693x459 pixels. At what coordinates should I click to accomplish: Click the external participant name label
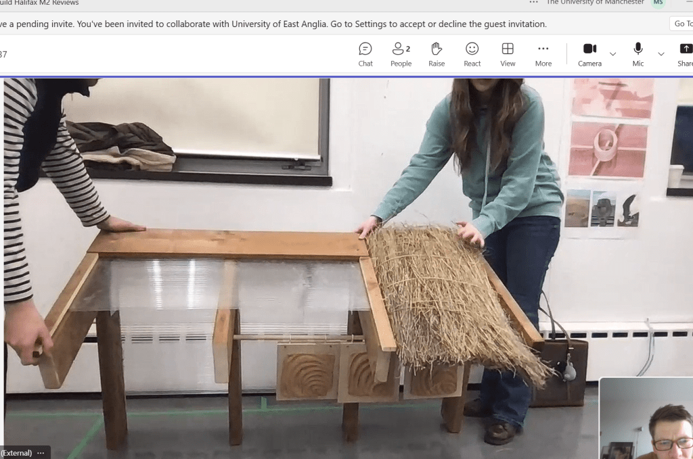click(x=16, y=453)
